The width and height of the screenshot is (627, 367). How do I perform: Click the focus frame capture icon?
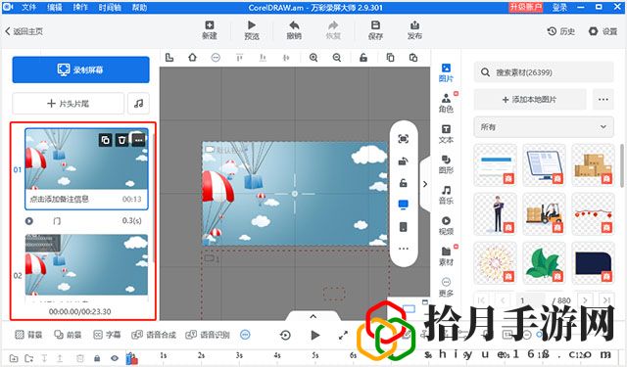403,139
